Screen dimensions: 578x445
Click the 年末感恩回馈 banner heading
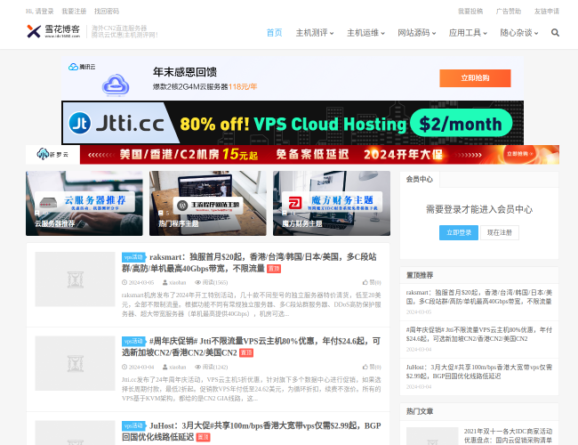click(185, 72)
